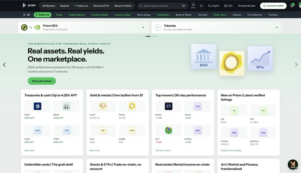Select the active carousel dot indicator
This screenshot has height=173, width=301.
click(x=148, y=36)
